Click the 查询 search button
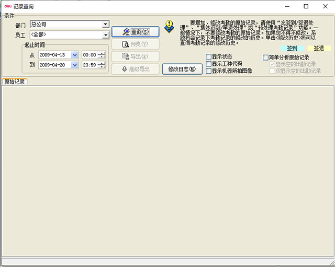The height and width of the screenshot is (267, 335). (135, 32)
